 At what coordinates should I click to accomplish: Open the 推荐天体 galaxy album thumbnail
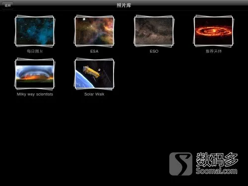coord(213,31)
